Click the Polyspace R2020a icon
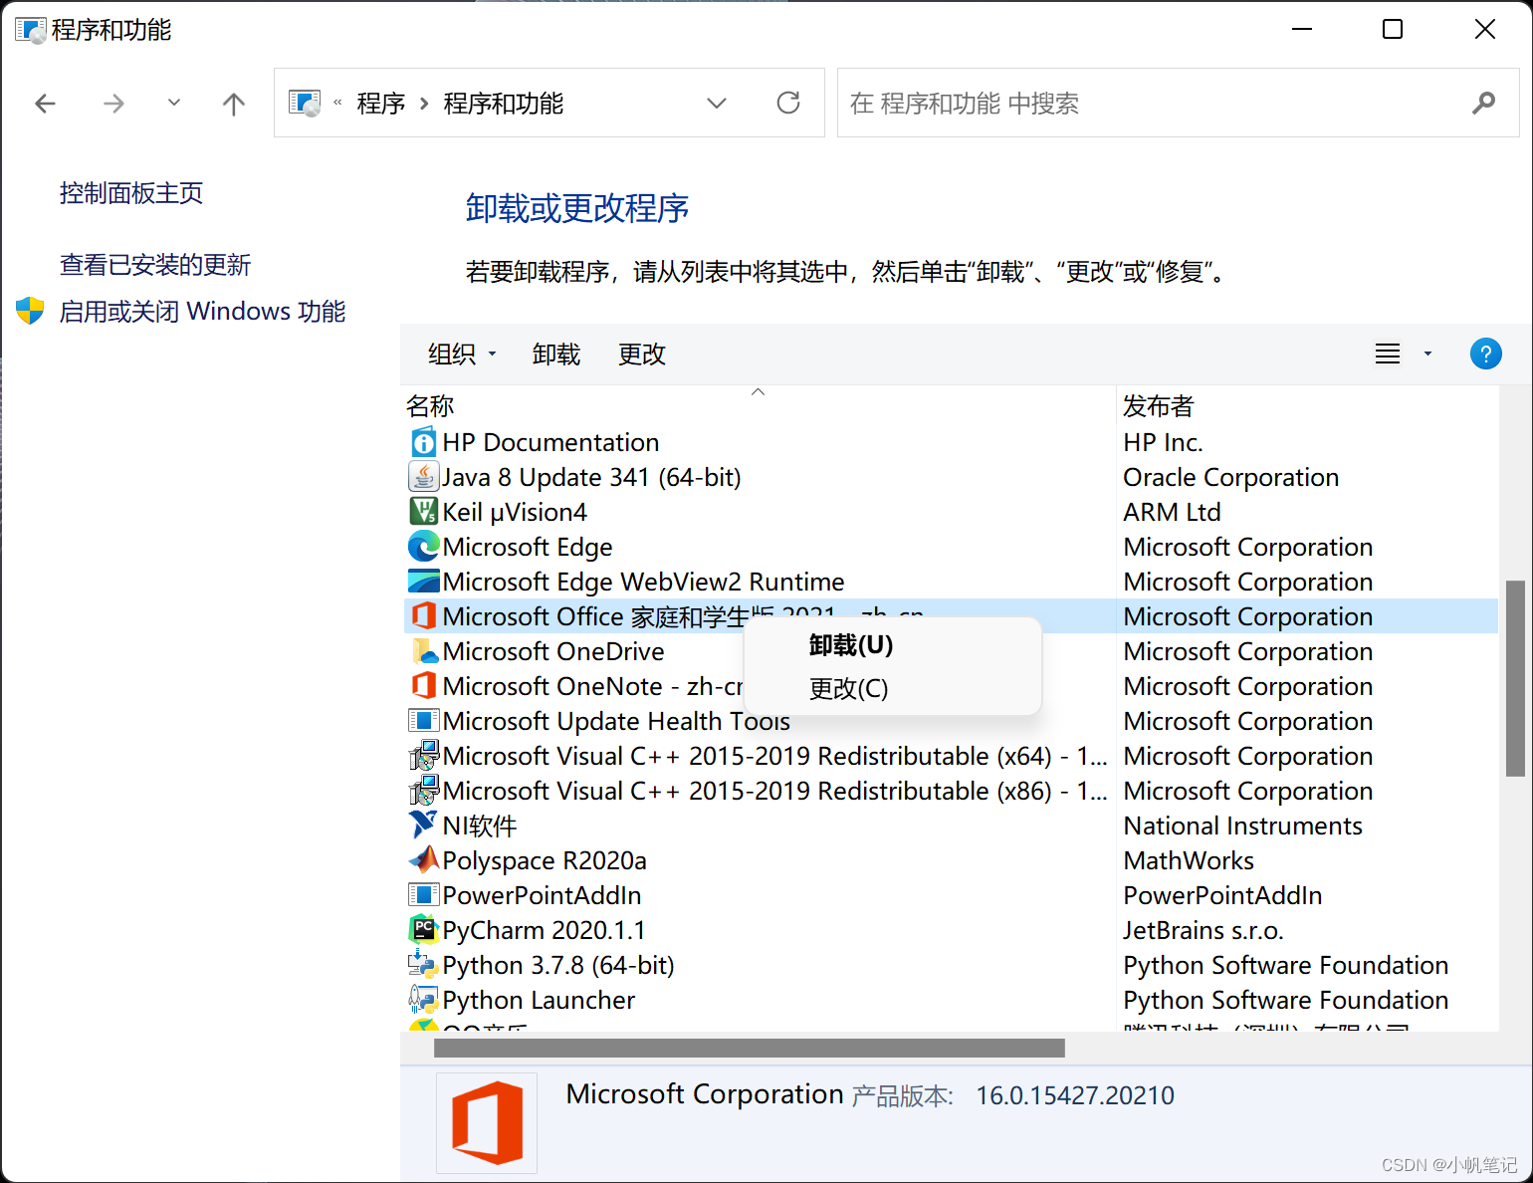1533x1183 pixels. click(x=424, y=859)
